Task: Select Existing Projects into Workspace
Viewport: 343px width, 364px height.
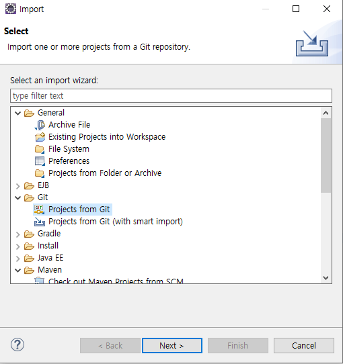Action: pyautogui.click(x=107, y=137)
